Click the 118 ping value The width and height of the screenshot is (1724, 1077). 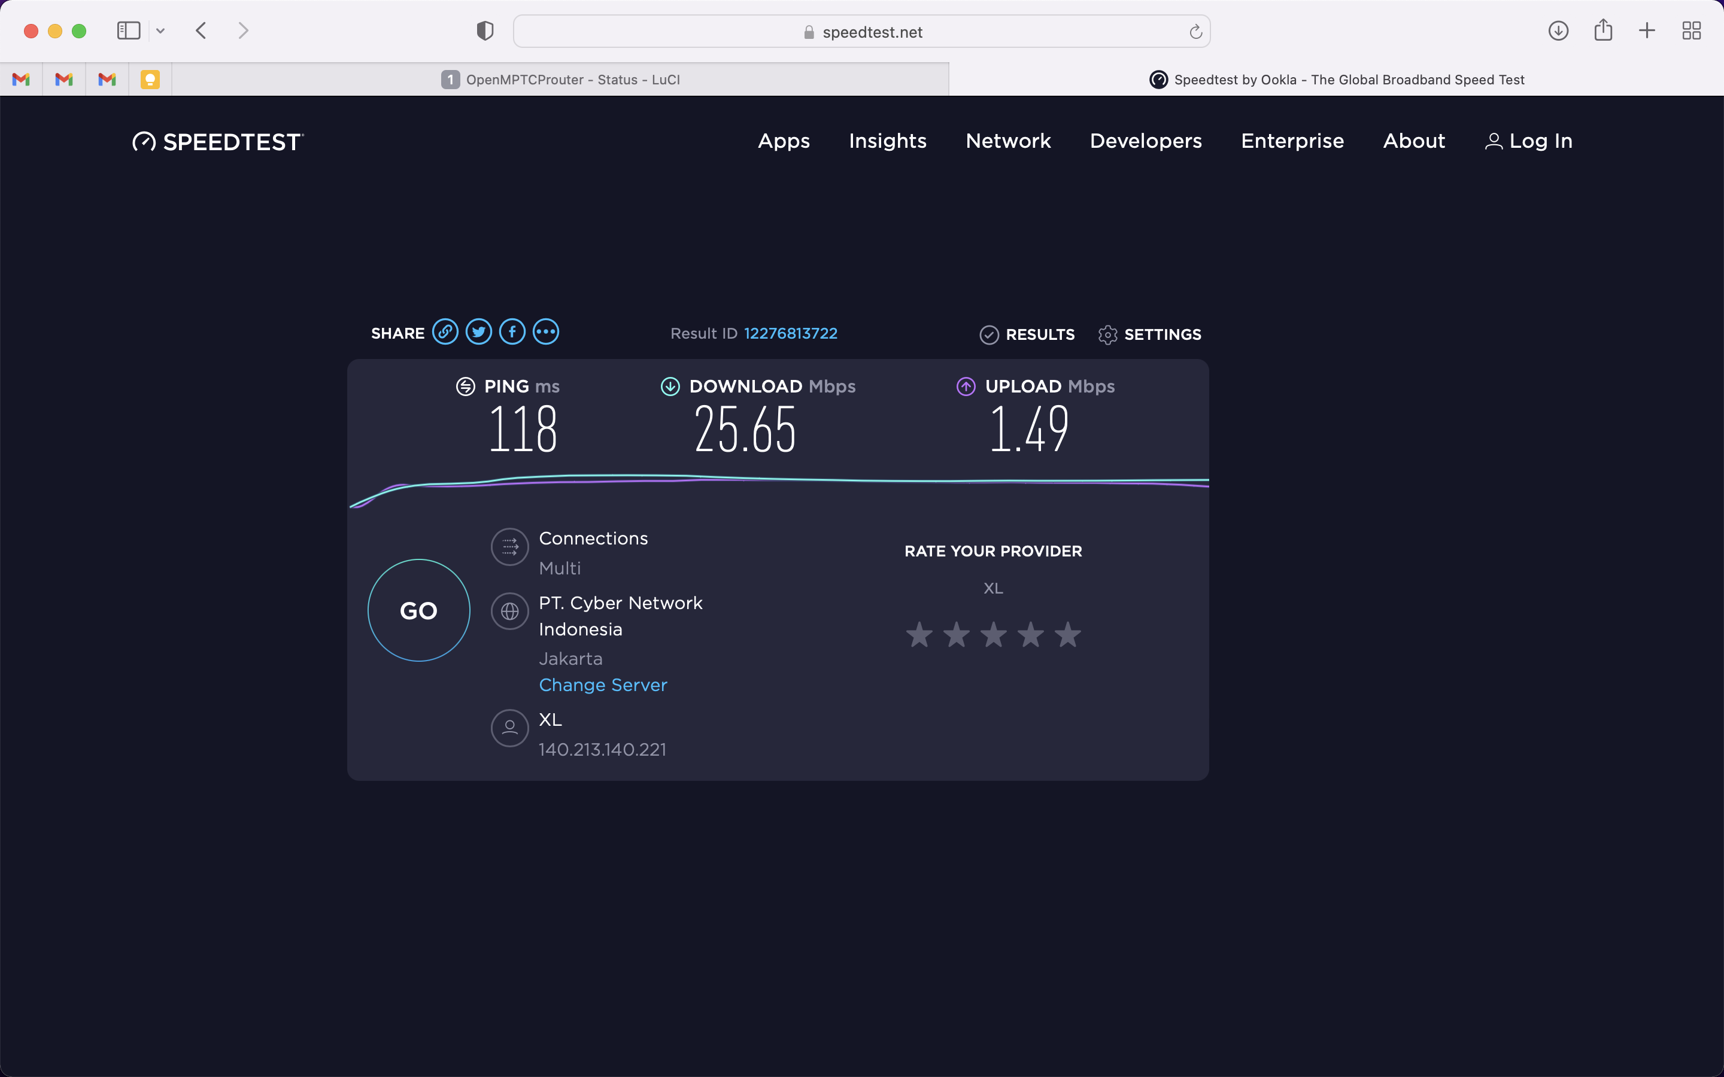523,429
